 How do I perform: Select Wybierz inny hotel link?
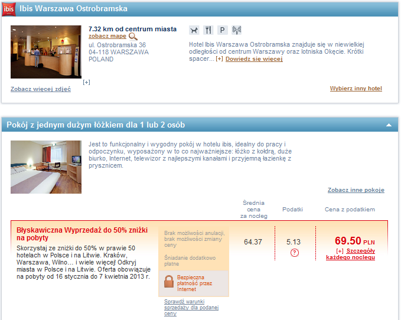[356, 89]
